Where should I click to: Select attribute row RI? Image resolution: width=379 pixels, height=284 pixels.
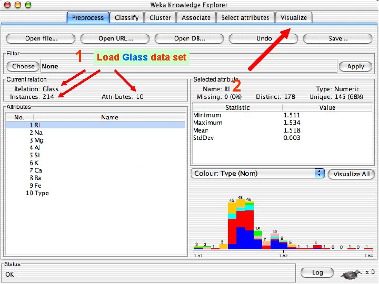95,125
